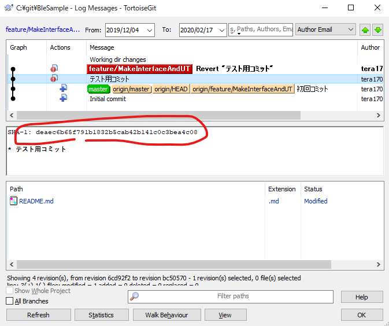Select the テスト用コミット commit row
The image size is (389, 326).
(195, 79)
